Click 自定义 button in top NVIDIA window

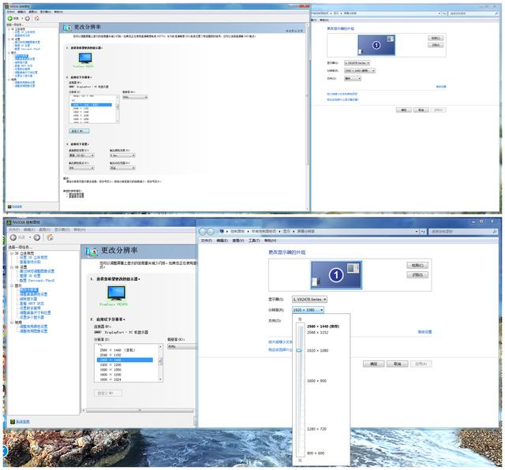79,131
